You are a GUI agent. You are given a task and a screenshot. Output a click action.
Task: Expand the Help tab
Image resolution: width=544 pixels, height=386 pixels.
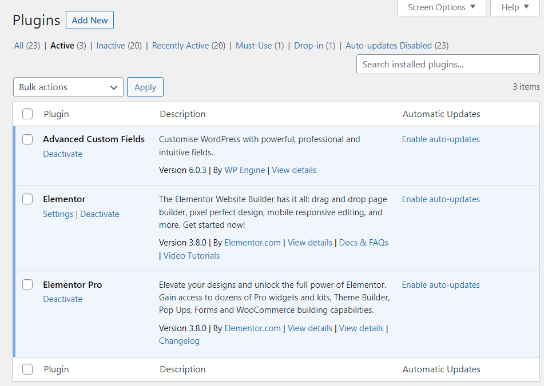tap(515, 8)
